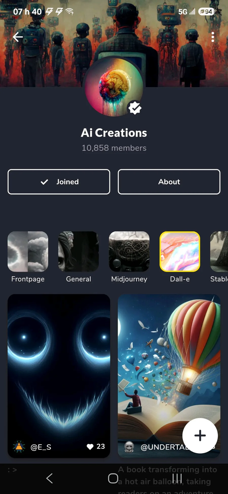Select the Midjourney category thumbnail
Screen dimensions: 228x494
pyautogui.click(x=129, y=251)
